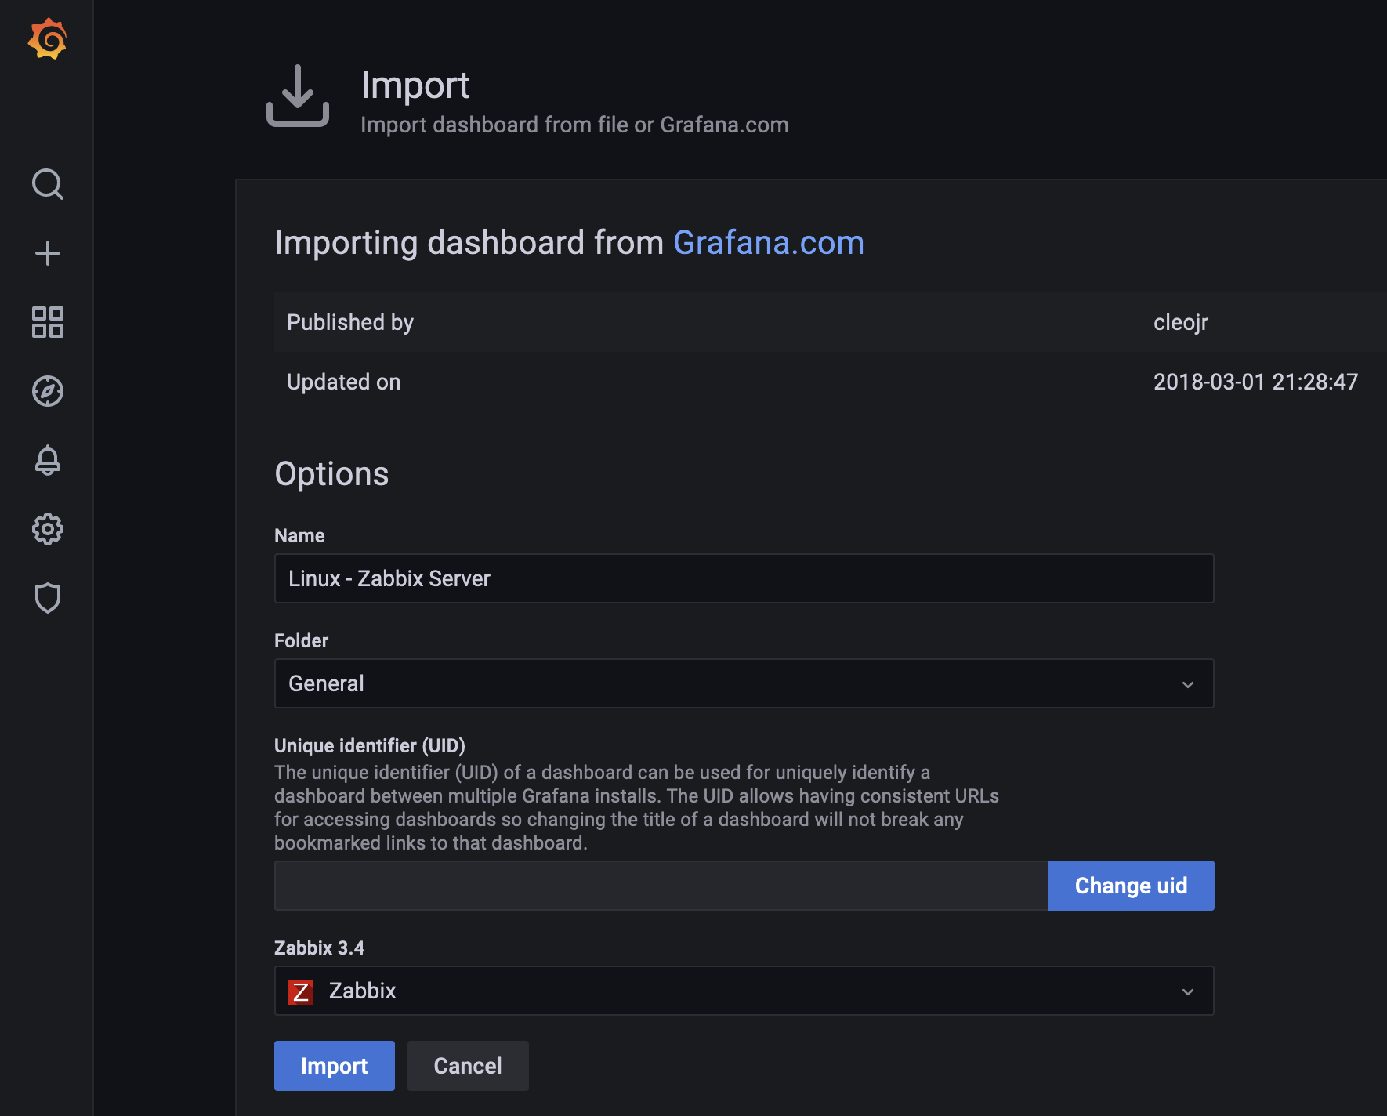Expand the Folder dropdown showing General
Viewport: 1387px width, 1116px height.
(744, 683)
